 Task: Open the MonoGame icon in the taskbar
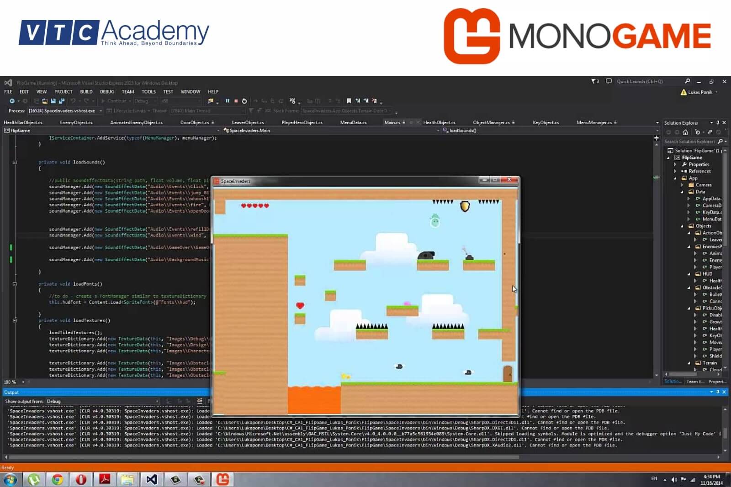click(222, 479)
